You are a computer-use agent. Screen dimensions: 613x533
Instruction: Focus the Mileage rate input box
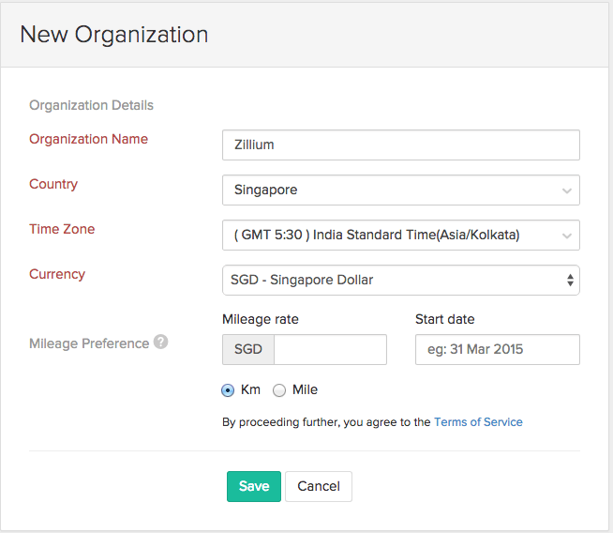329,350
